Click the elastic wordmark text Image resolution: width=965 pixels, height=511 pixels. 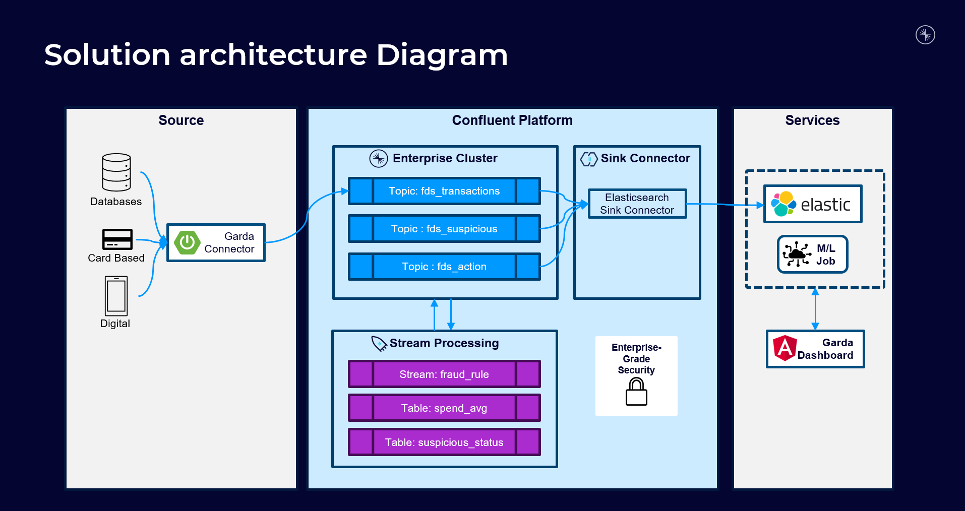(825, 205)
